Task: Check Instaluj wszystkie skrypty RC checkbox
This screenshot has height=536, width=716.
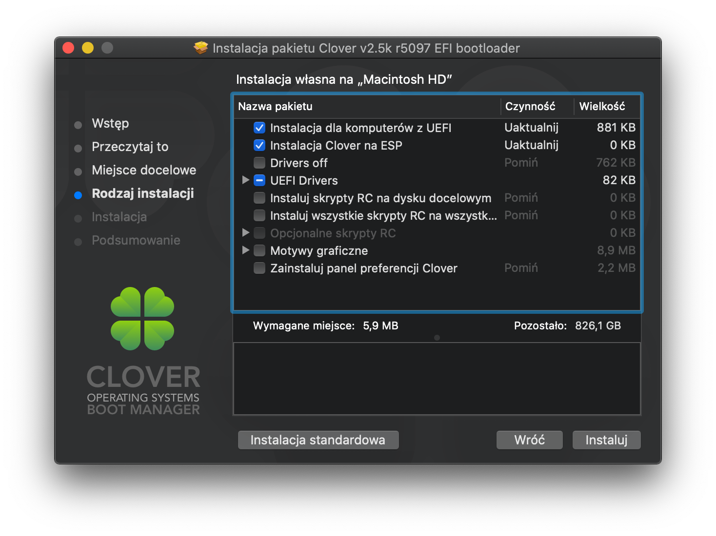Action: (x=259, y=216)
